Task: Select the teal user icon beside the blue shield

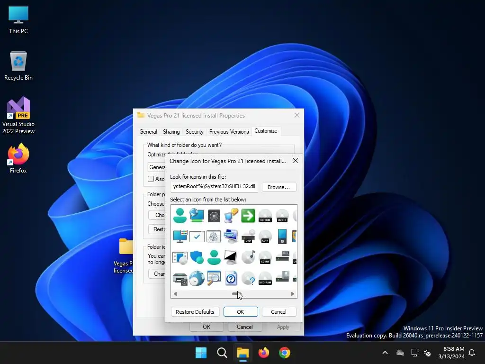Action: pos(214,257)
